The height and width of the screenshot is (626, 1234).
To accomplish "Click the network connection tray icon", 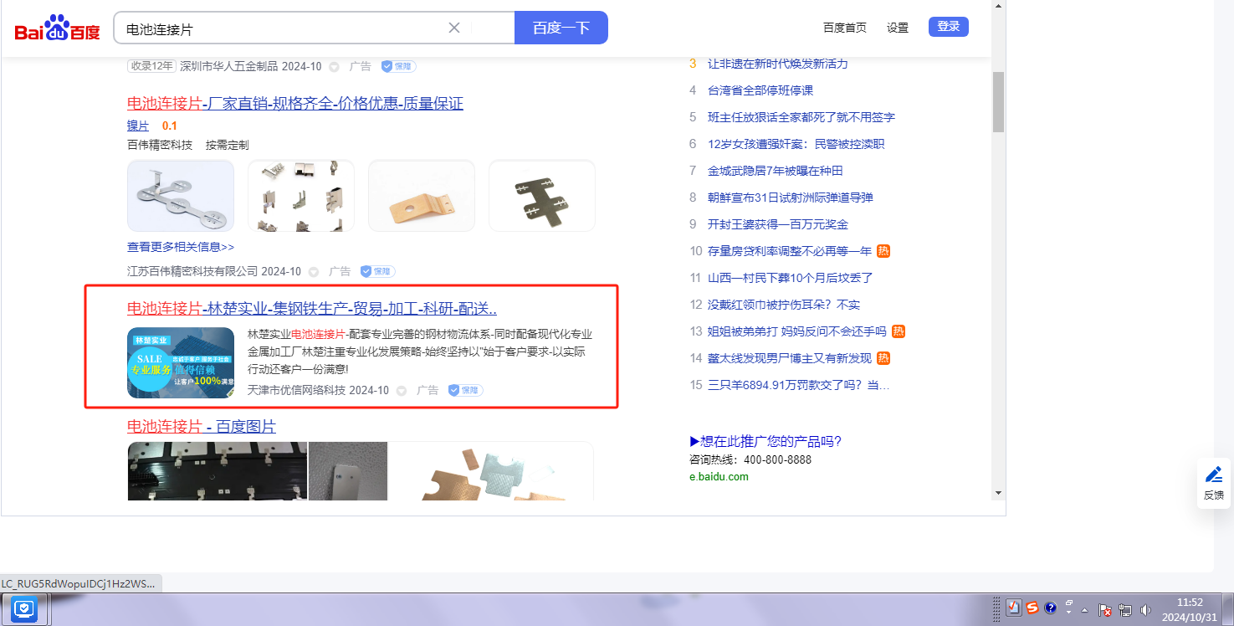I will (1125, 609).
